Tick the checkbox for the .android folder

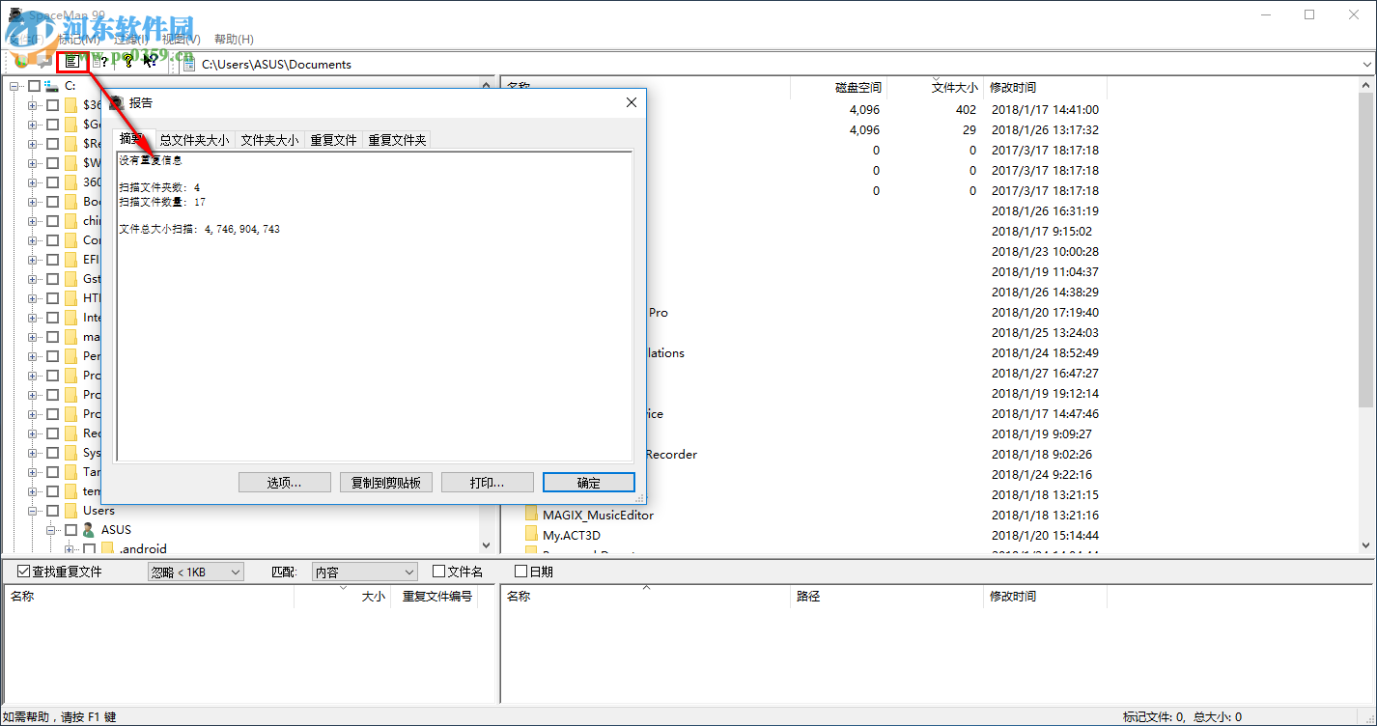point(89,549)
